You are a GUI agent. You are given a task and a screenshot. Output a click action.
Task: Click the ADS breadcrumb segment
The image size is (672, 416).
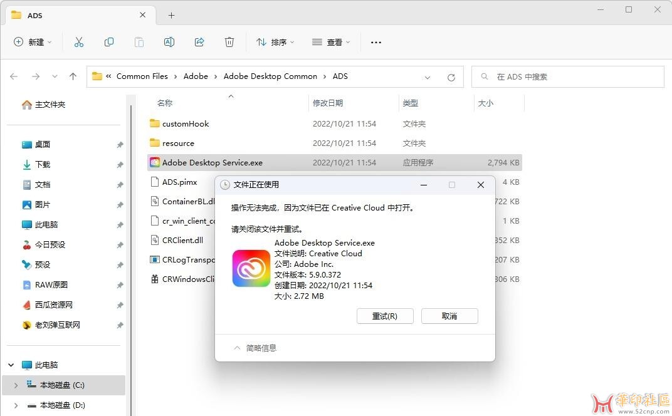point(340,76)
